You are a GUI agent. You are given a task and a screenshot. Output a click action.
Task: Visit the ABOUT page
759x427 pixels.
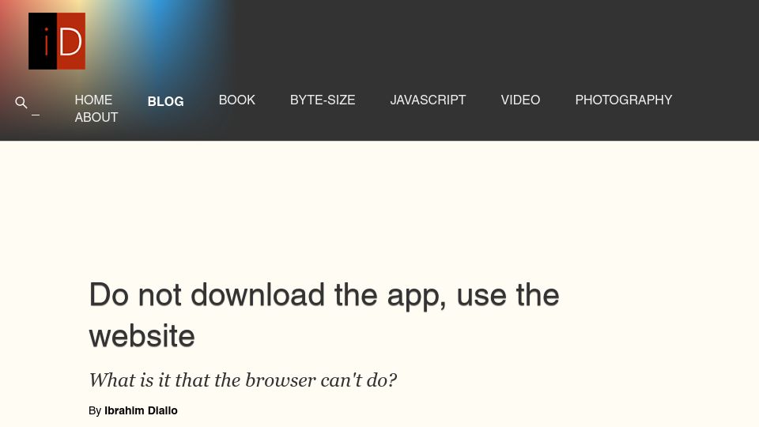(x=96, y=117)
